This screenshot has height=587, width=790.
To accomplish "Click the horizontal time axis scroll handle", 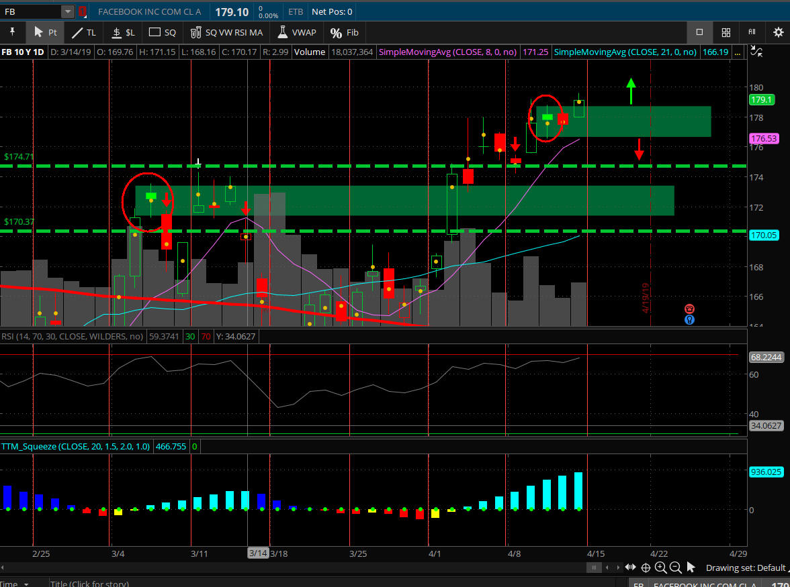I will [594, 568].
